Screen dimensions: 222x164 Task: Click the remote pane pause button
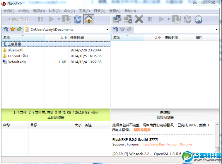tap(150, 19)
